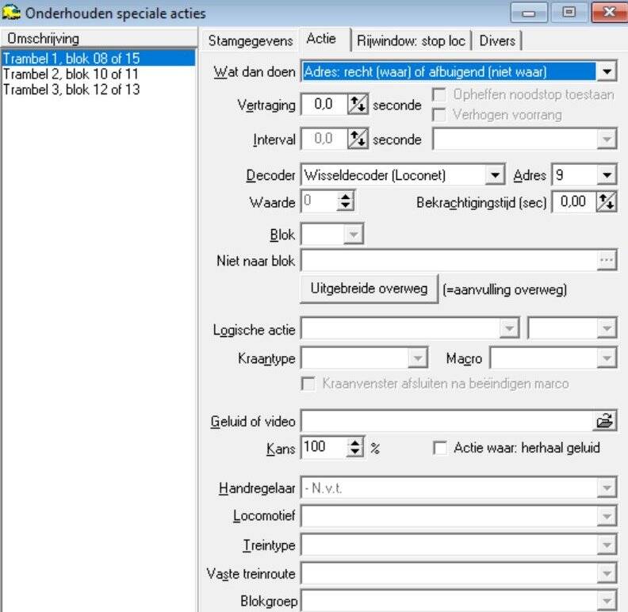Click the Bekrachtigingstijd value field
Image resolution: width=628 pixels, height=612 pixels.
[573, 202]
